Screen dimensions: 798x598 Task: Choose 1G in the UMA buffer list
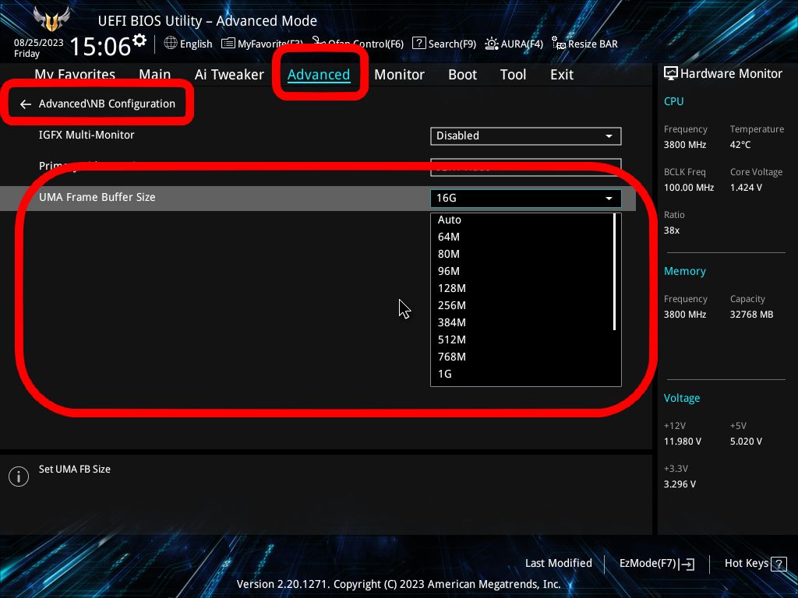(444, 375)
